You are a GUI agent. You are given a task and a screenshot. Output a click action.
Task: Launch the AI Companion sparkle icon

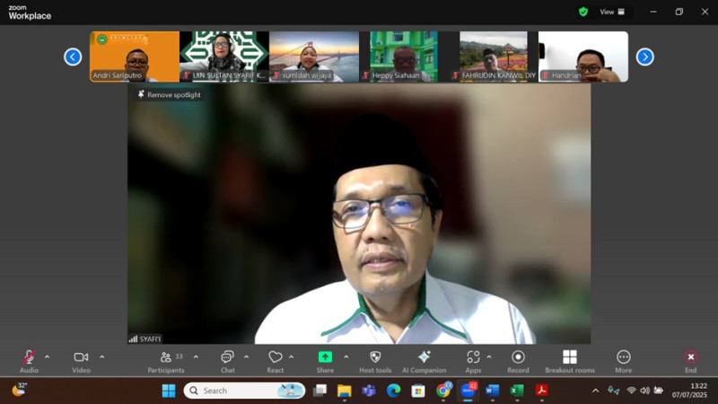point(424,362)
